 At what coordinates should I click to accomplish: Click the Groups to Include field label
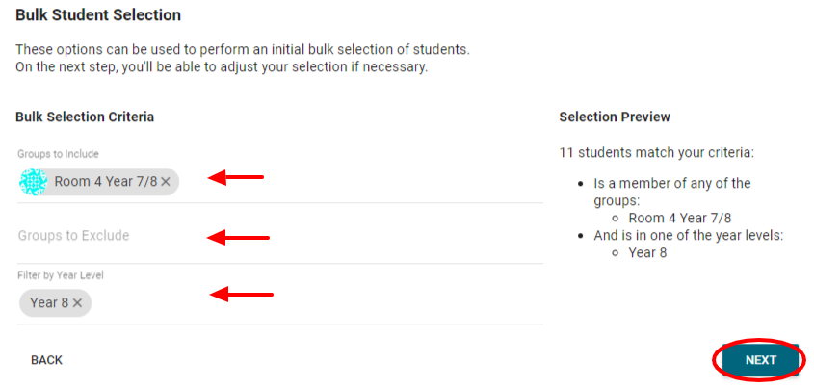pos(58,154)
